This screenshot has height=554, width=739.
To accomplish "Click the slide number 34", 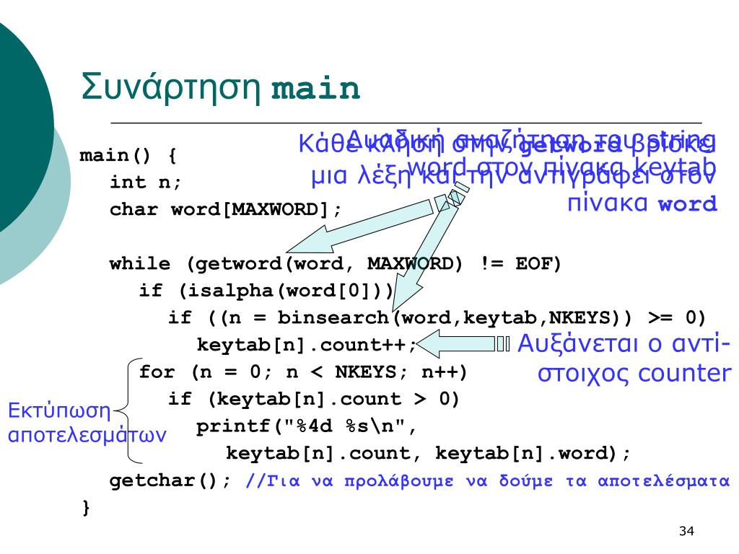I will point(686,531).
